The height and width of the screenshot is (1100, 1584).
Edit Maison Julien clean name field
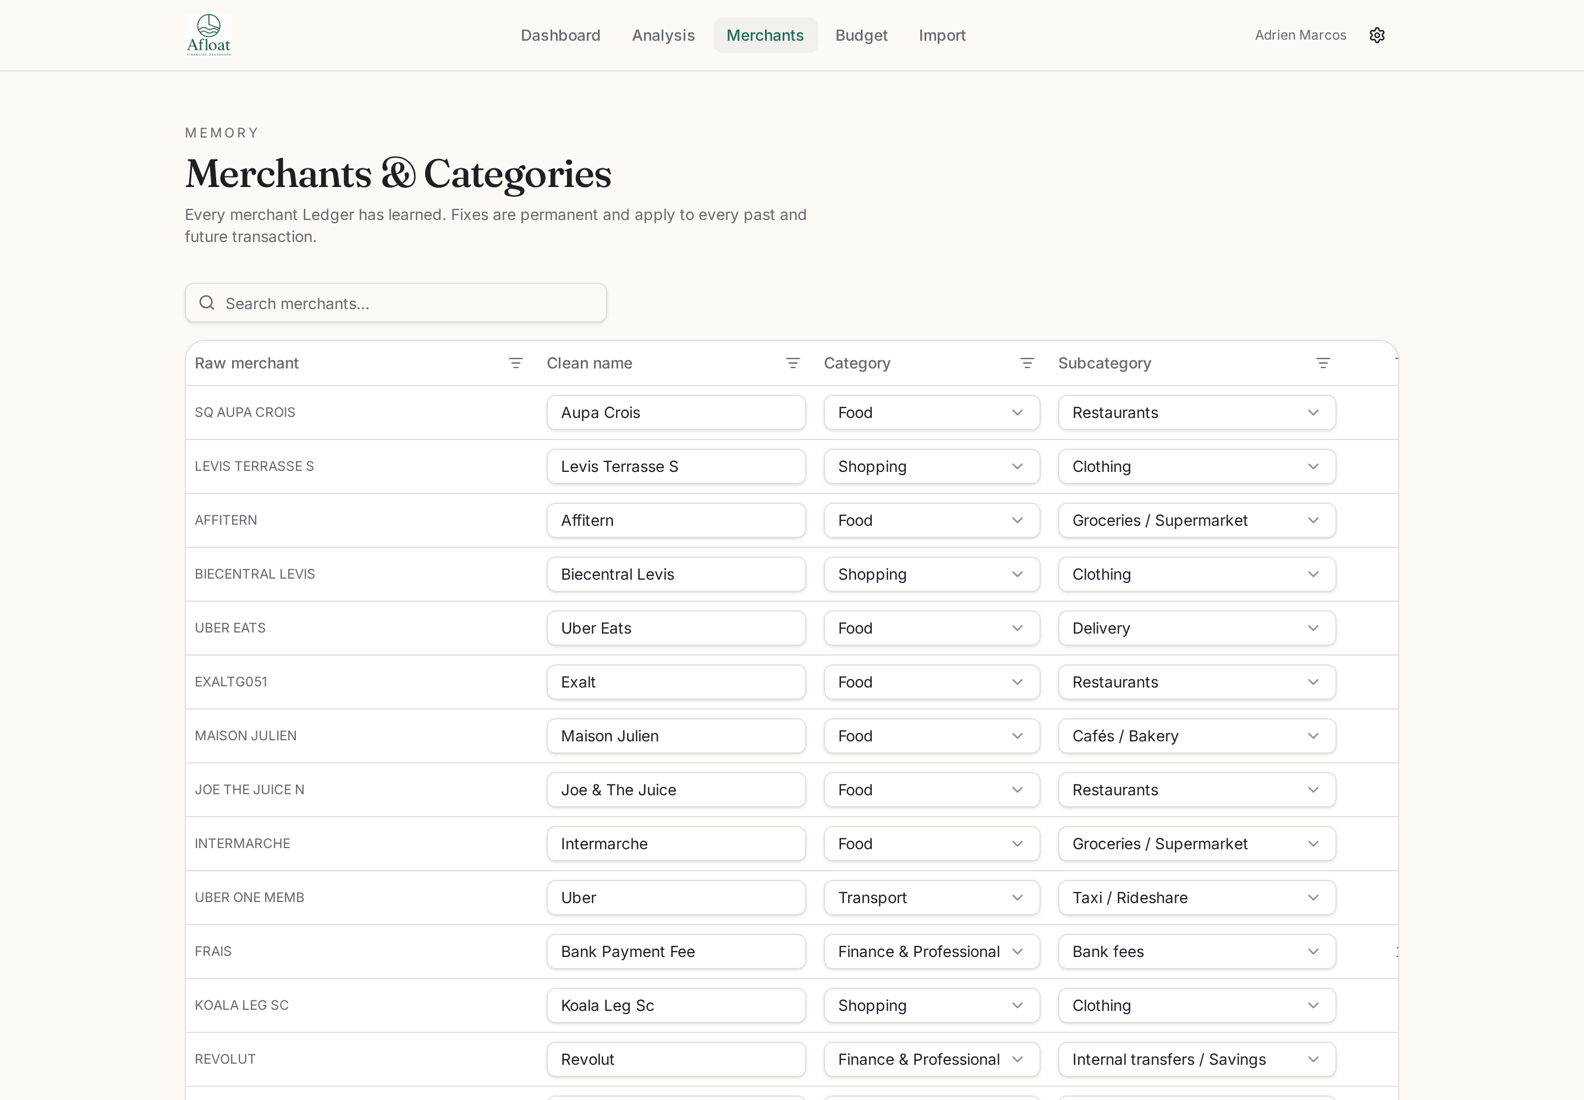[676, 736]
